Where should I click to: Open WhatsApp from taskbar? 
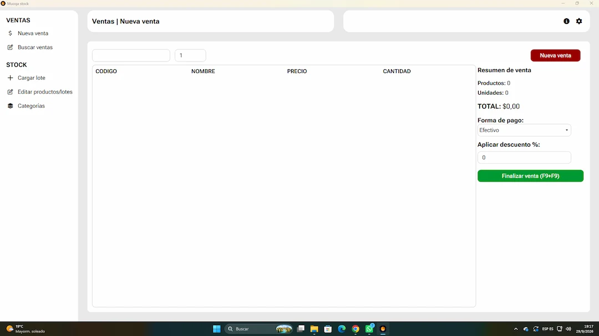(369, 329)
